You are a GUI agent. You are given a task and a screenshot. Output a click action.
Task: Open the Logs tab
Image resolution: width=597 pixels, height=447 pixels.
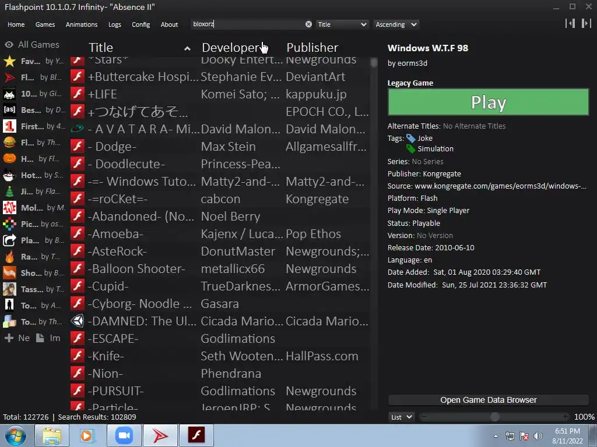(115, 24)
